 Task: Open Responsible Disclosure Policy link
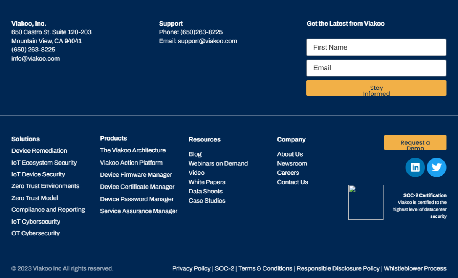tap(338, 268)
